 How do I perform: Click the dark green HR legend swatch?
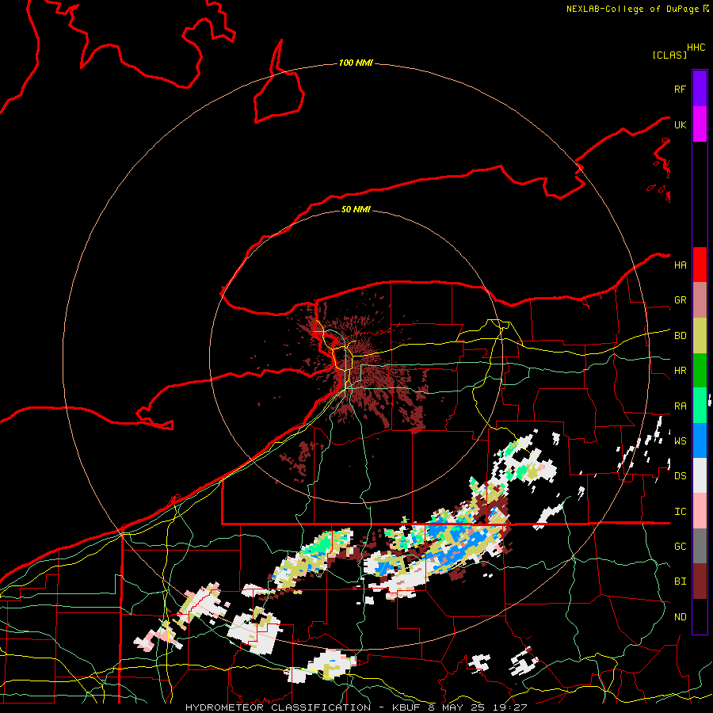click(700, 370)
